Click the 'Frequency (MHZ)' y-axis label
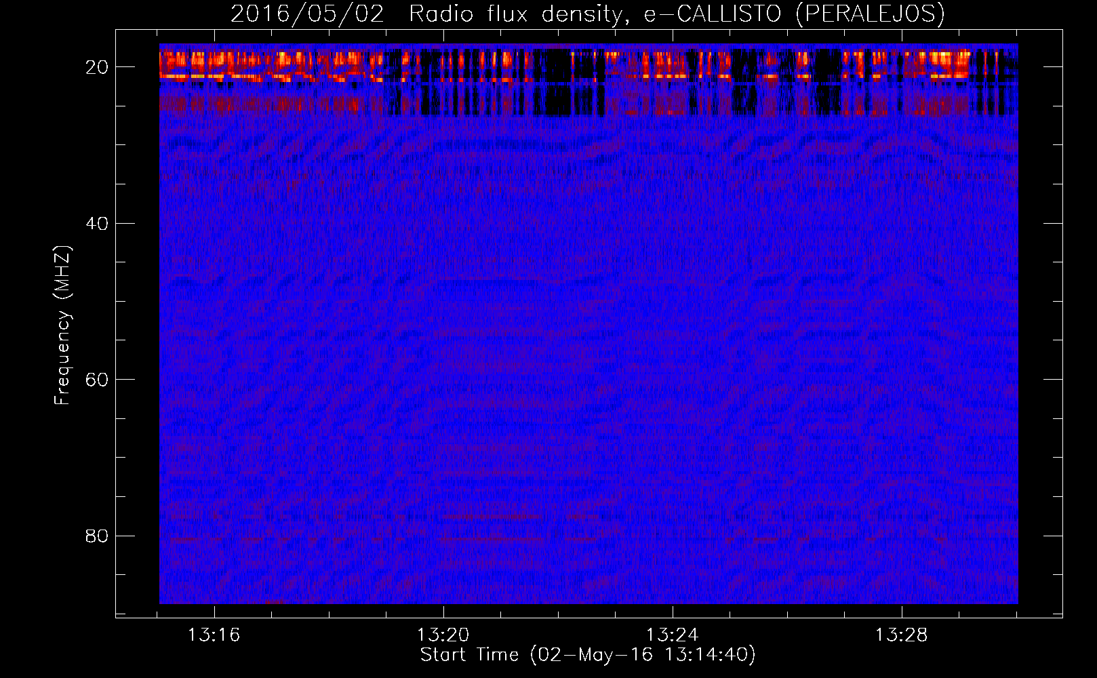The image size is (1097, 678). pyautogui.click(x=62, y=326)
